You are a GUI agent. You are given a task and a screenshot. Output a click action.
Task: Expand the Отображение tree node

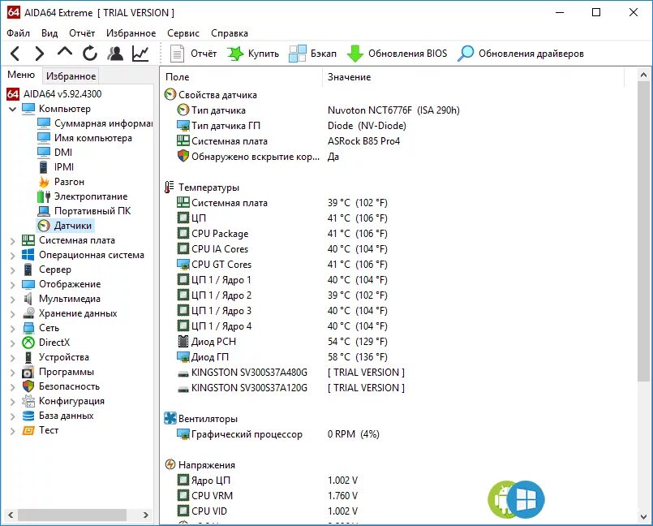12,284
